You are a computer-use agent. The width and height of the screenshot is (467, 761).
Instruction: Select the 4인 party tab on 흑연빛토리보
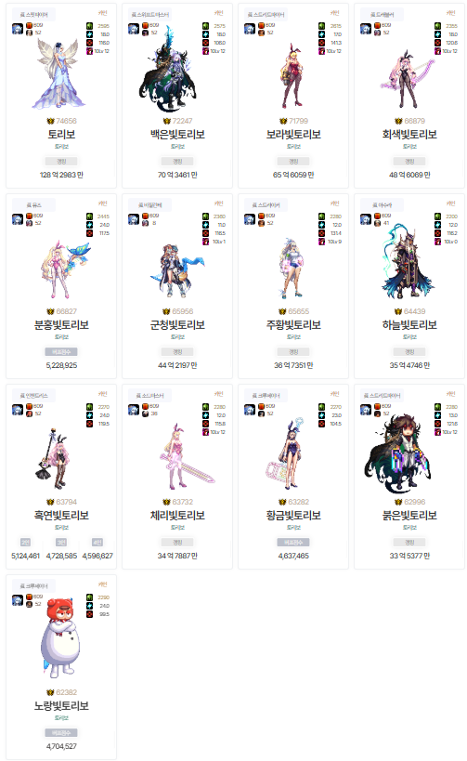[97, 542]
